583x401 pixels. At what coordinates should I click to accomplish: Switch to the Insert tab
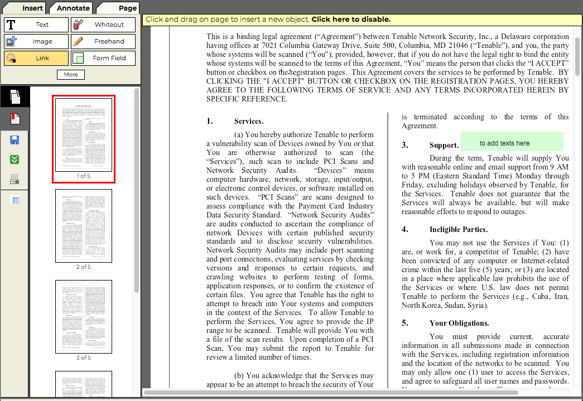[25, 8]
